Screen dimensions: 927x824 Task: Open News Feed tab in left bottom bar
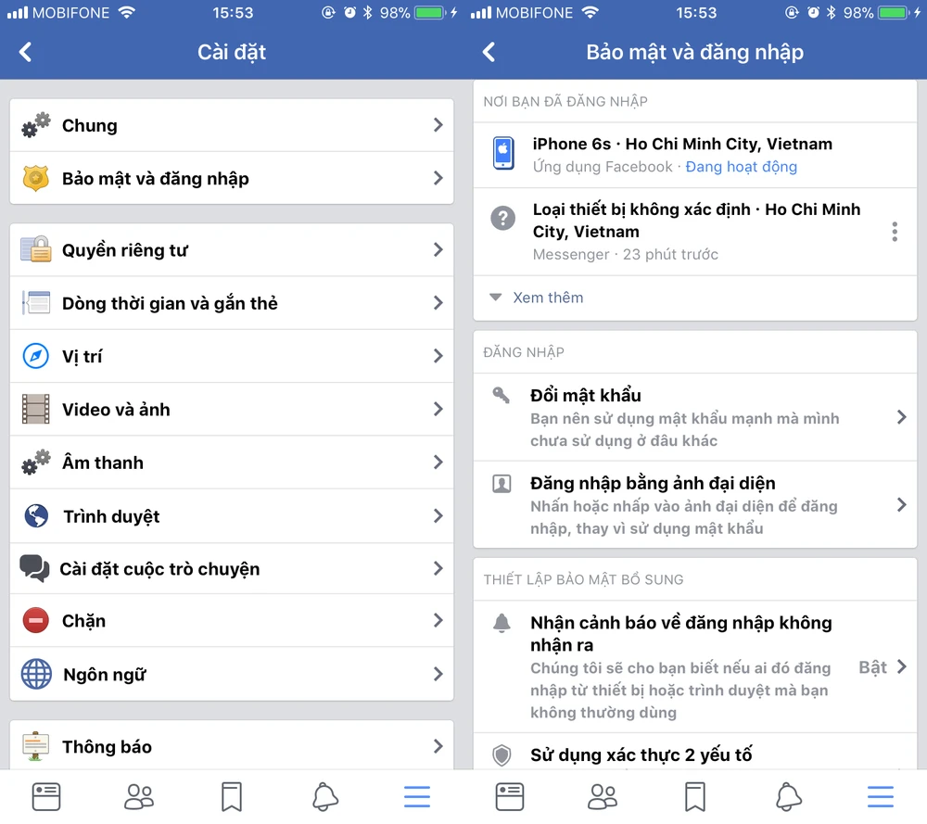[x=46, y=797]
